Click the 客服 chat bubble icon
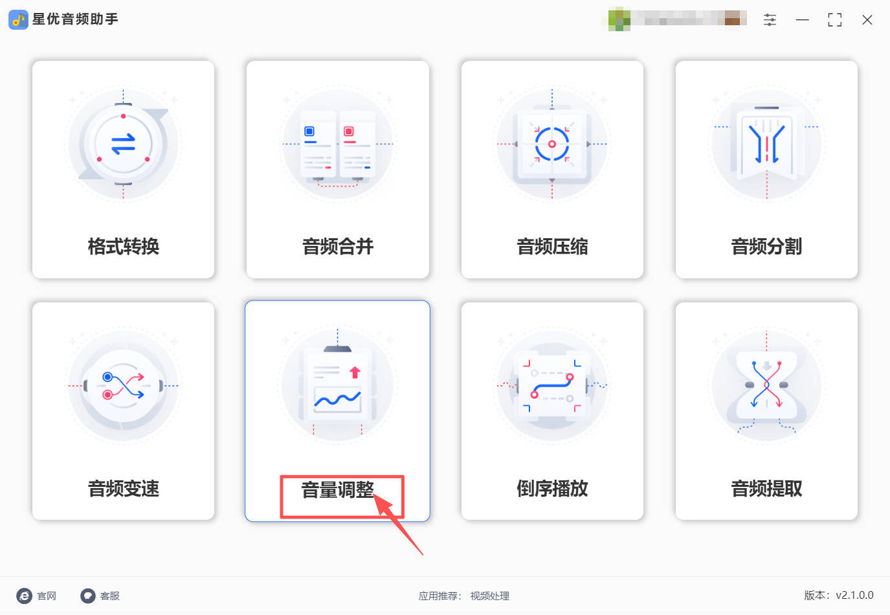This screenshot has height=615, width=890. coord(88,596)
